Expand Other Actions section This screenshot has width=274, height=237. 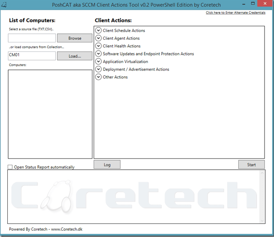point(98,77)
